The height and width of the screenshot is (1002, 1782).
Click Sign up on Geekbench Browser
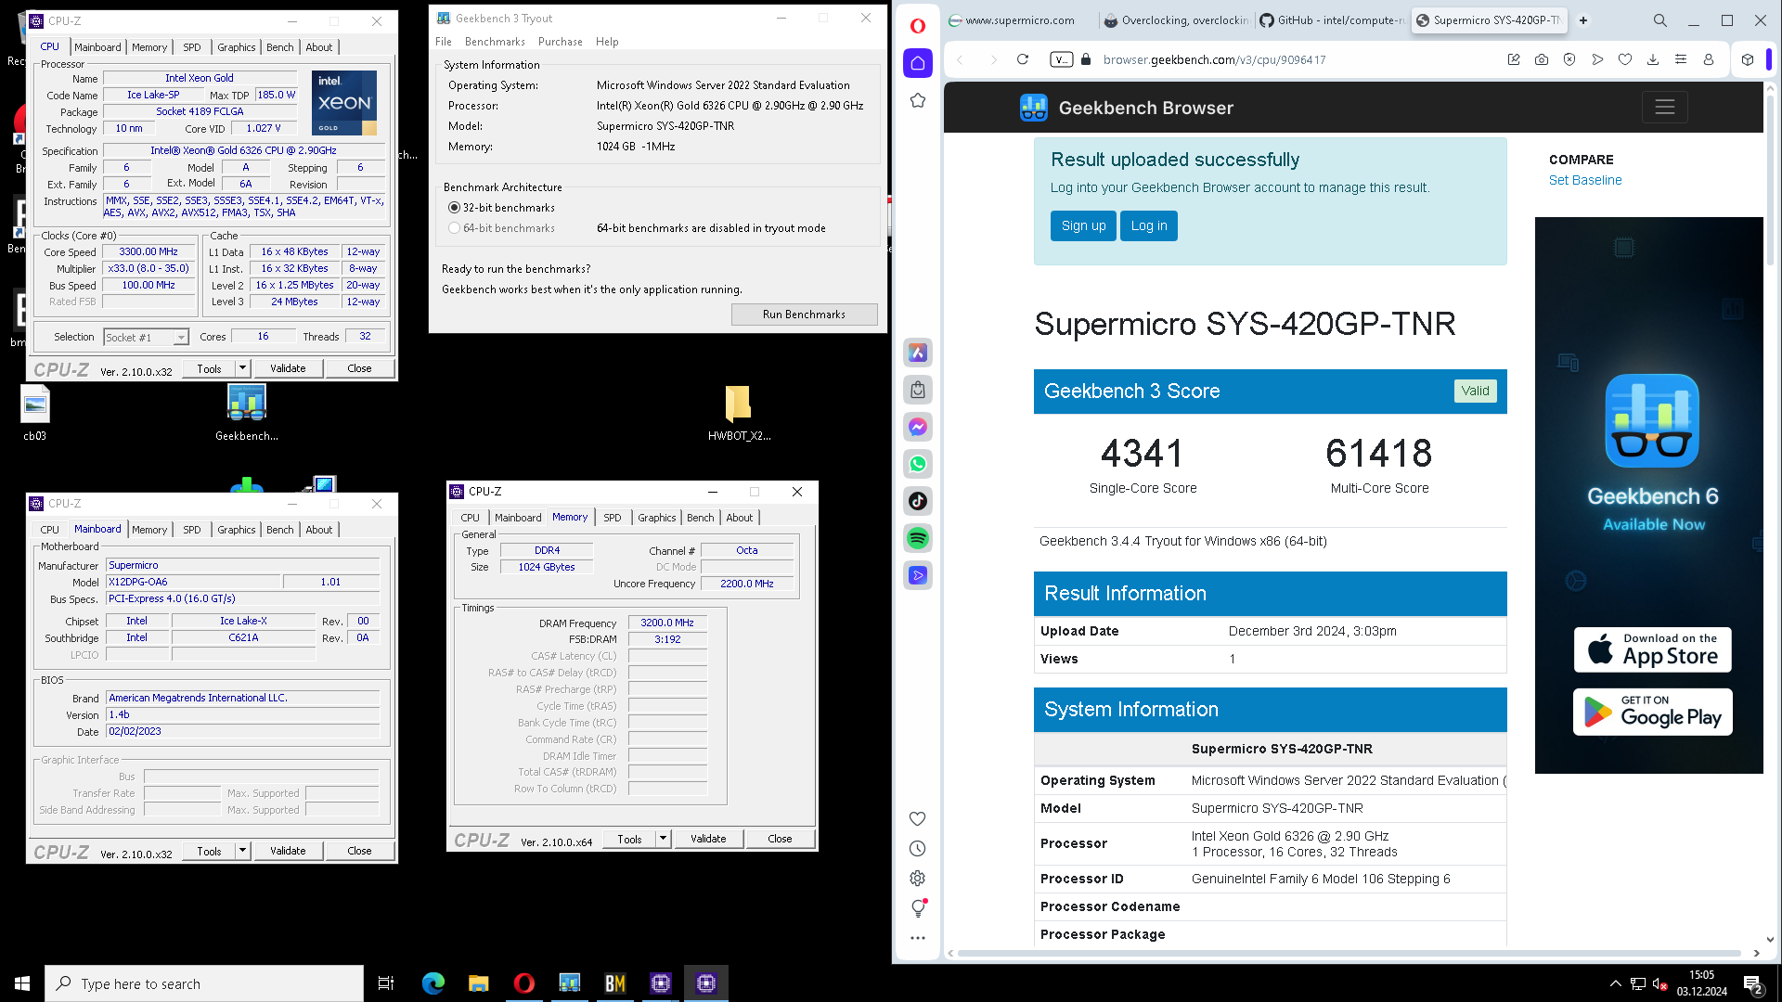[x=1083, y=225]
